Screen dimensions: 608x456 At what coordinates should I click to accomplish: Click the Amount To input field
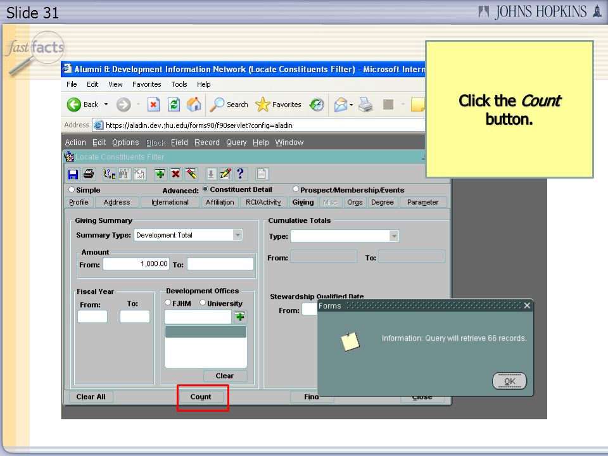pos(220,263)
